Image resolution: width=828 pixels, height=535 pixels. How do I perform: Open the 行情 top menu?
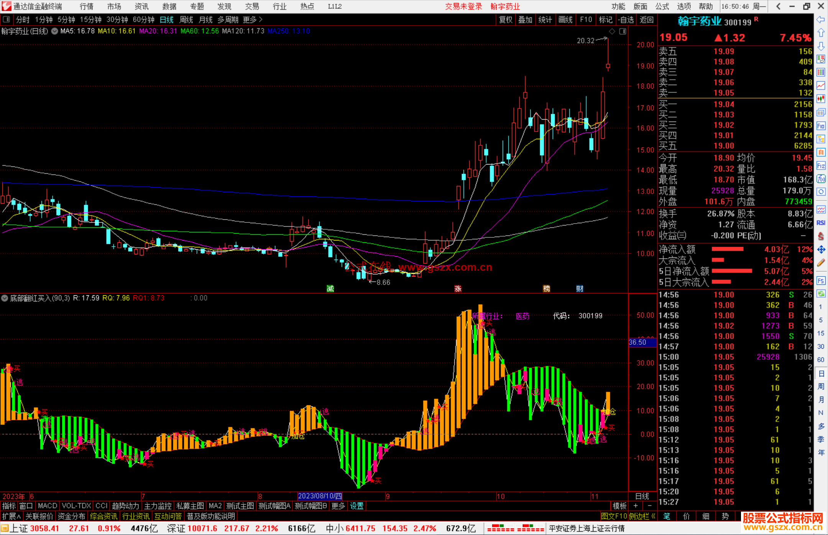pos(87,7)
